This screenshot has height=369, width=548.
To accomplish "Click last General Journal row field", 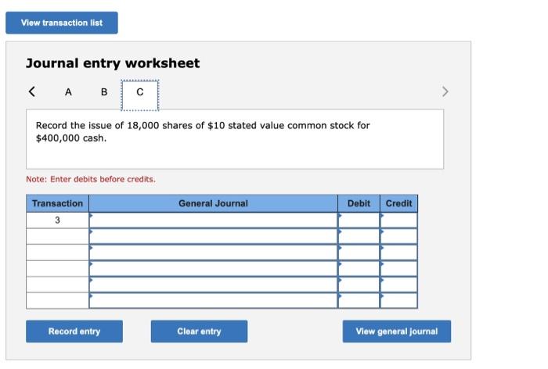I will [x=213, y=300].
